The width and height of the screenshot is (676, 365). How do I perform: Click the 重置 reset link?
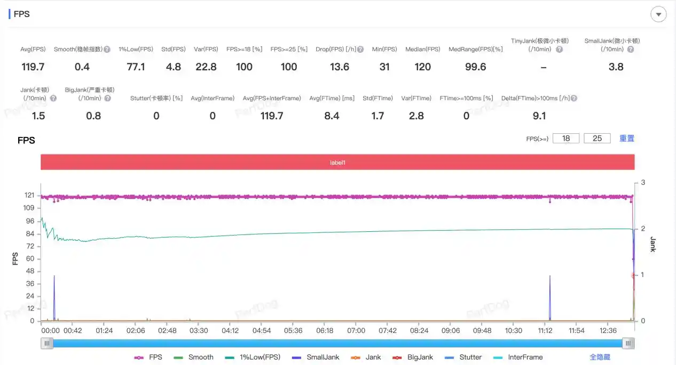coord(627,139)
